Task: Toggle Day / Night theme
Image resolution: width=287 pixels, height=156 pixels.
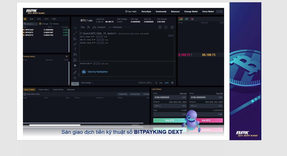Action: pyautogui.click(x=131, y=11)
